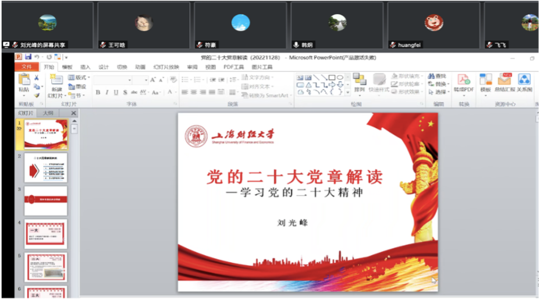Click the Find (查找) binoculars icon
540x300 pixels.
pyautogui.click(x=436, y=76)
